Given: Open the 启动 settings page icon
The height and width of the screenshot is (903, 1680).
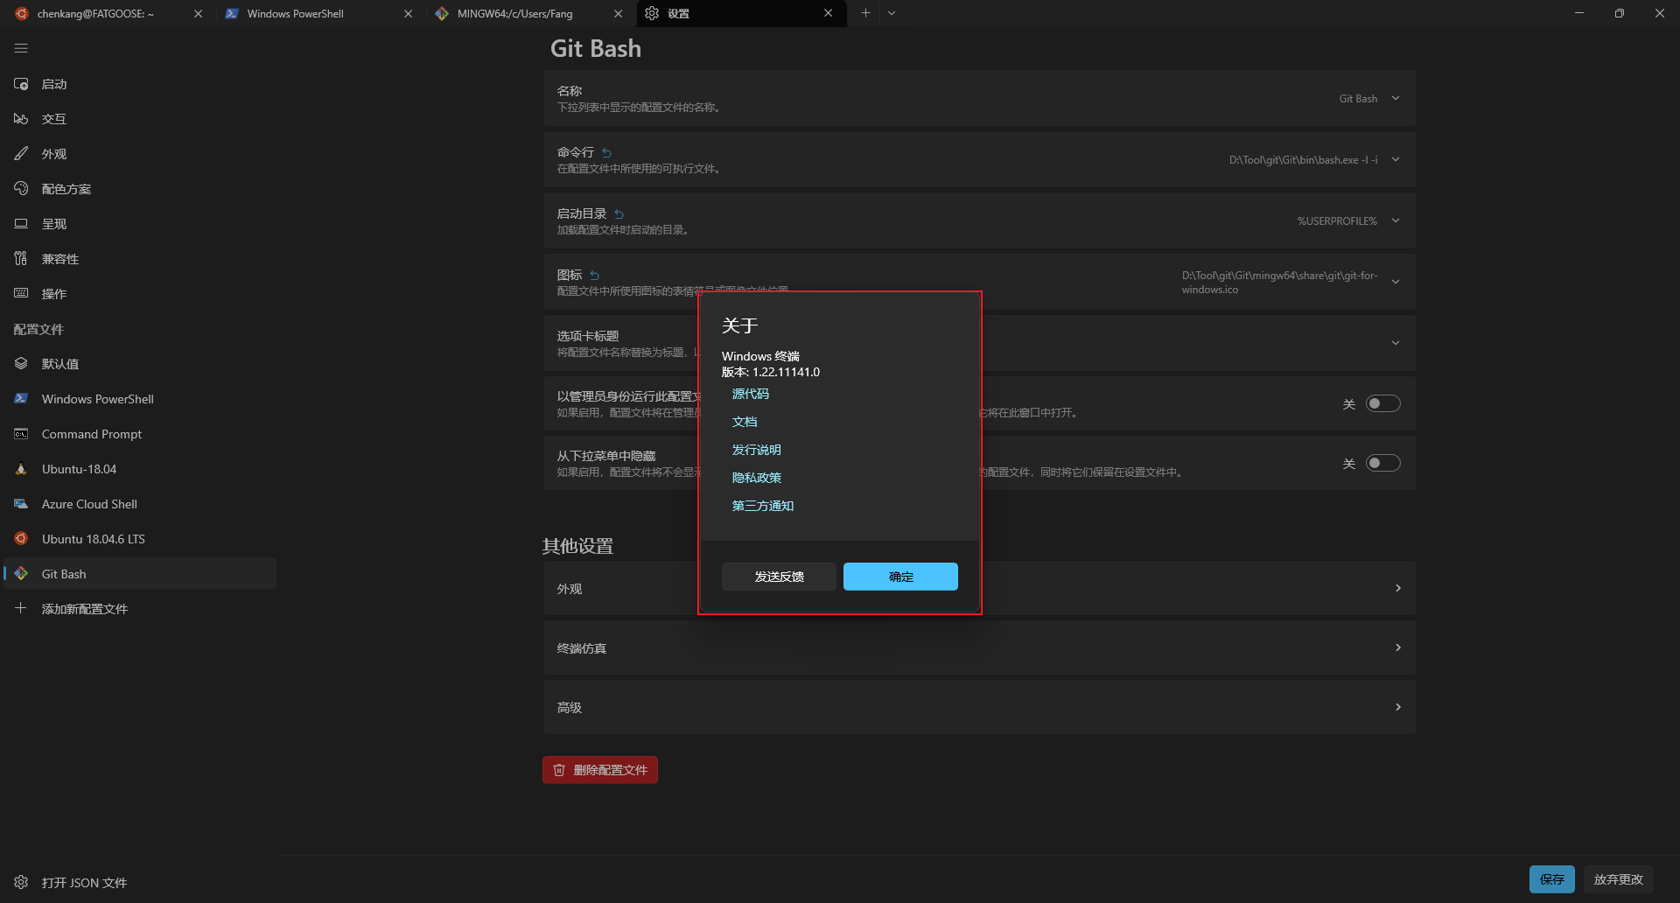Looking at the screenshot, I should (21, 84).
